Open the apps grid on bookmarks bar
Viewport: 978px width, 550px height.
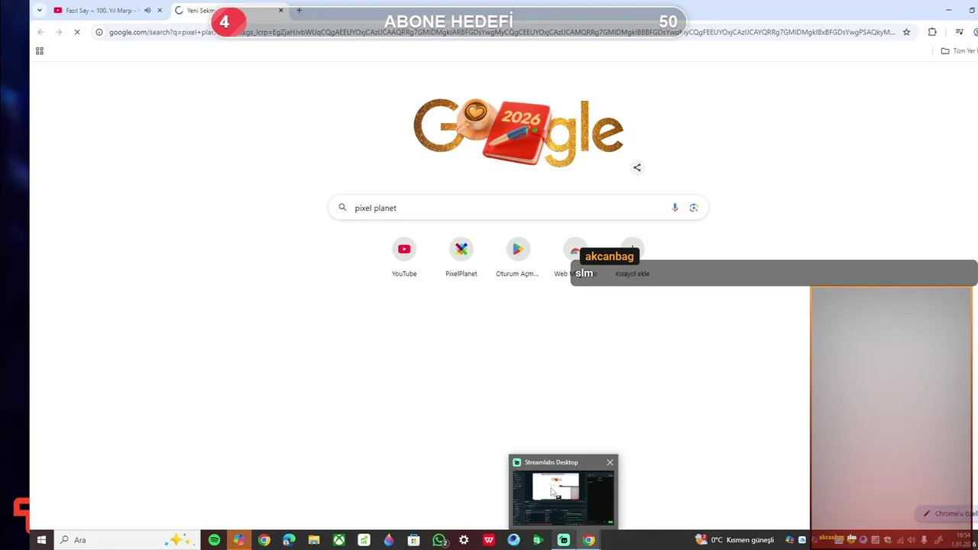[x=40, y=51]
